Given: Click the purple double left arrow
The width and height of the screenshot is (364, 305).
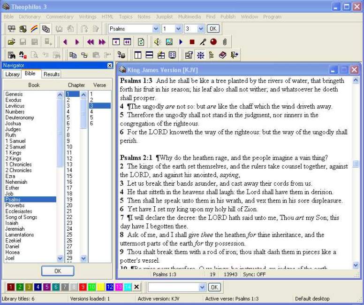Looking at the screenshot, I should pyautogui.click(x=91, y=42).
